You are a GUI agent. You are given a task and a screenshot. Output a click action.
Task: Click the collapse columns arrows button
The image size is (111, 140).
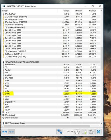(x=11, y=132)
